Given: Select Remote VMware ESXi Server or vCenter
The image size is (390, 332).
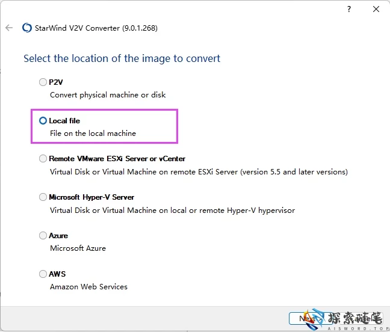Looking at the screenshot, I should (x=43, y=159).
